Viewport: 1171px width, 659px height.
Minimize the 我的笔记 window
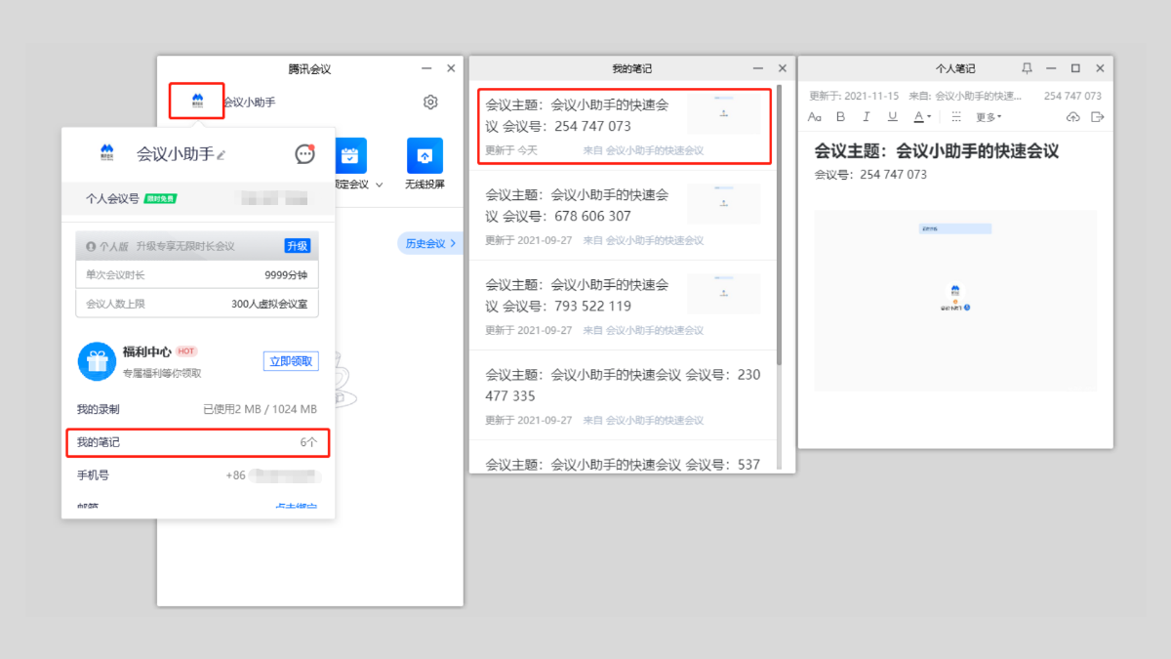[758, 68]
